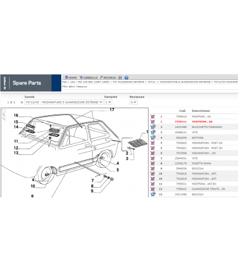Select description MOSTRINA, ANT.SN

click(x=204, y=184)
